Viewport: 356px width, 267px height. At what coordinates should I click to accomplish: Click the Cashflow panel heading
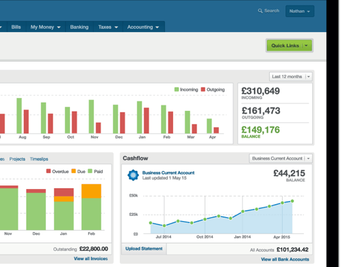(136, 158)
